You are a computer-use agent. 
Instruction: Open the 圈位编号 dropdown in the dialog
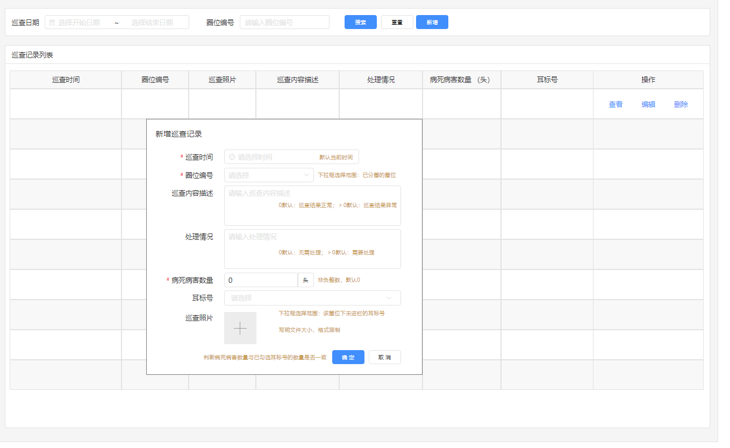pyautogui.click(x=269, y=175)
